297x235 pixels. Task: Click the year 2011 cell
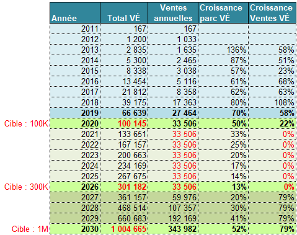pyautogui.click(x=75, y=29)
